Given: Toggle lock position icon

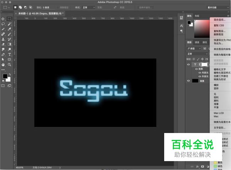Looking at the screenshot, I should pos(203,59).
